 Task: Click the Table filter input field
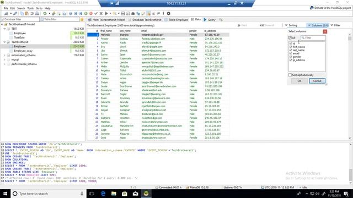tap(60, 20)
